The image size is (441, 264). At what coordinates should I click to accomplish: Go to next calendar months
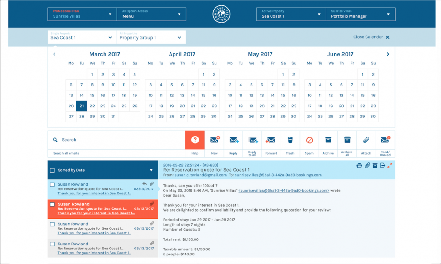coord(388,54)
